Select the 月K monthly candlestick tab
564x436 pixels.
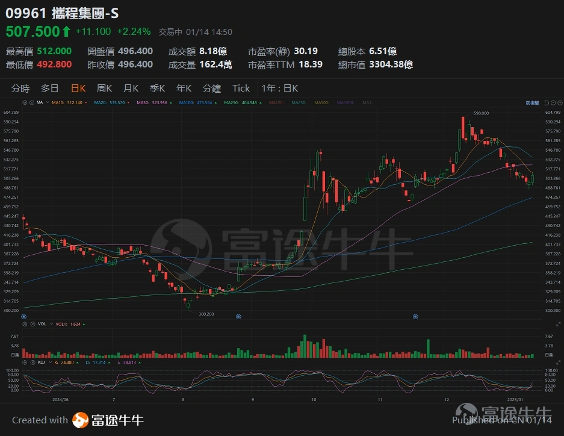pos(131,89)
